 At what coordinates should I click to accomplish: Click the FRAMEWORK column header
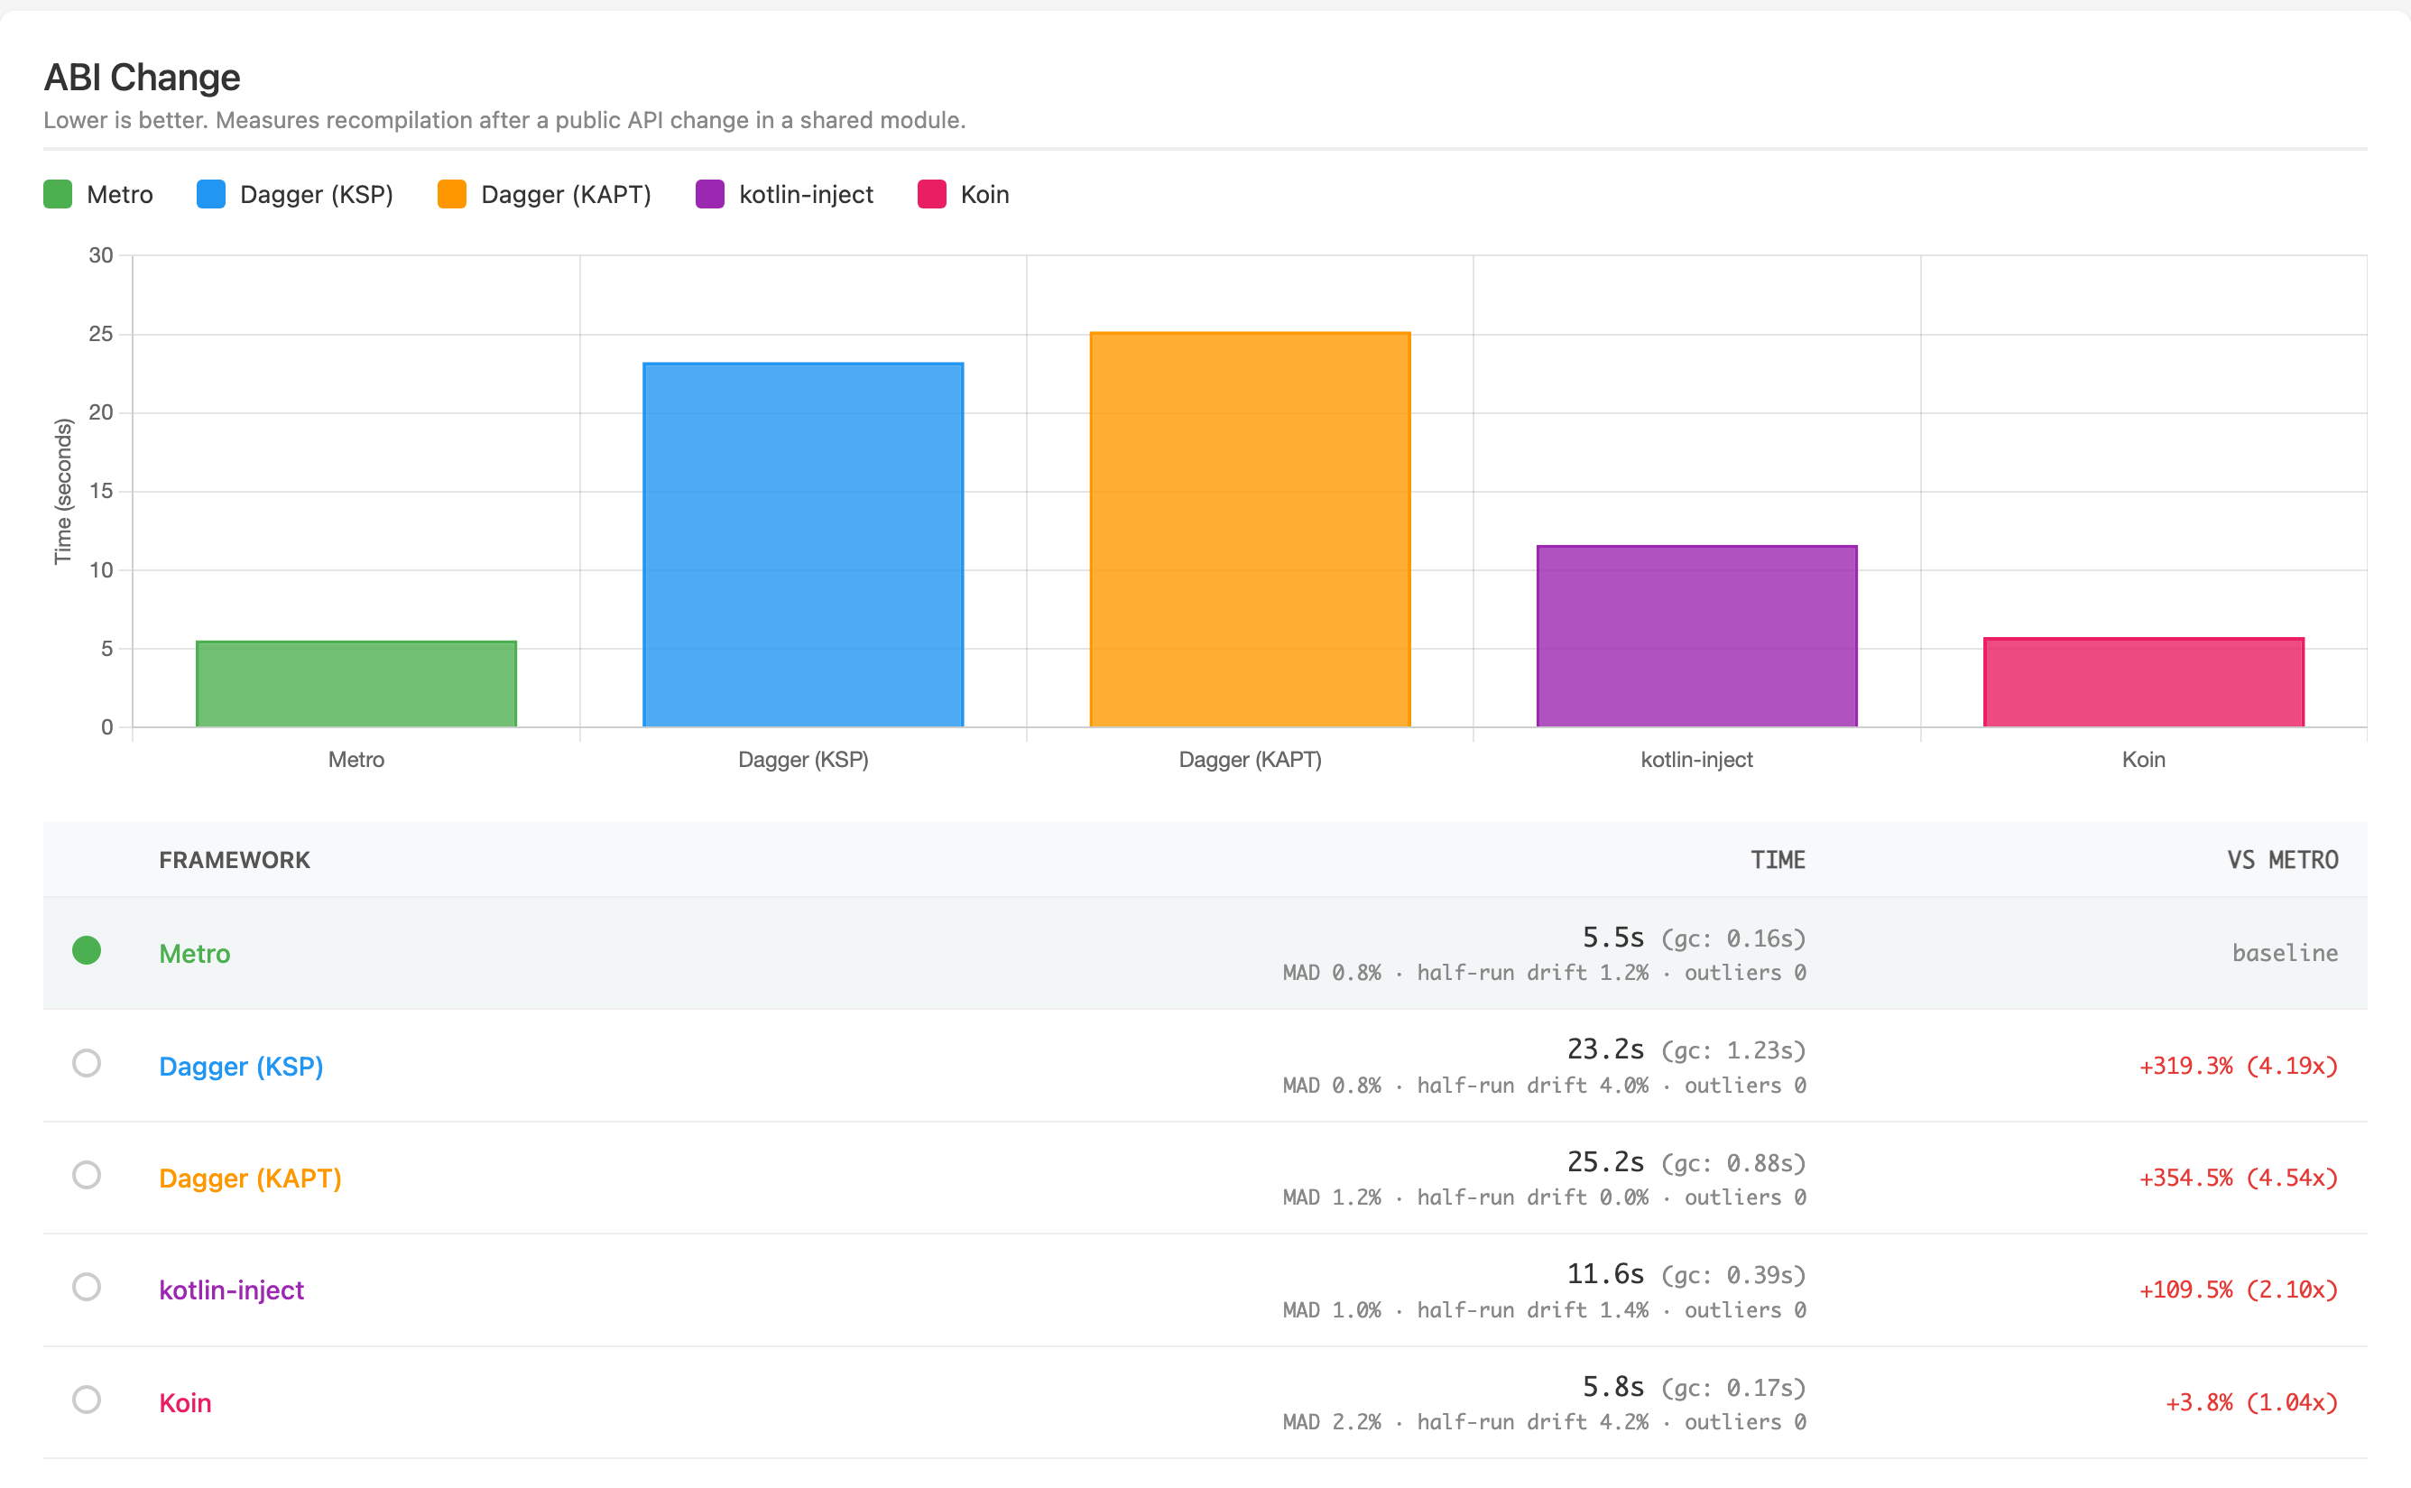tap(235, 860)
